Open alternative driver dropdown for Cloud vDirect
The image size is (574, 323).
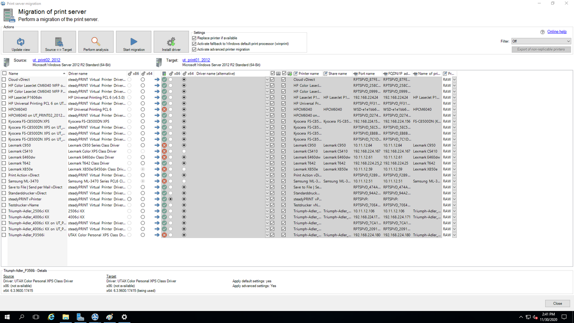pyautogui.click(x=267, y=79)
